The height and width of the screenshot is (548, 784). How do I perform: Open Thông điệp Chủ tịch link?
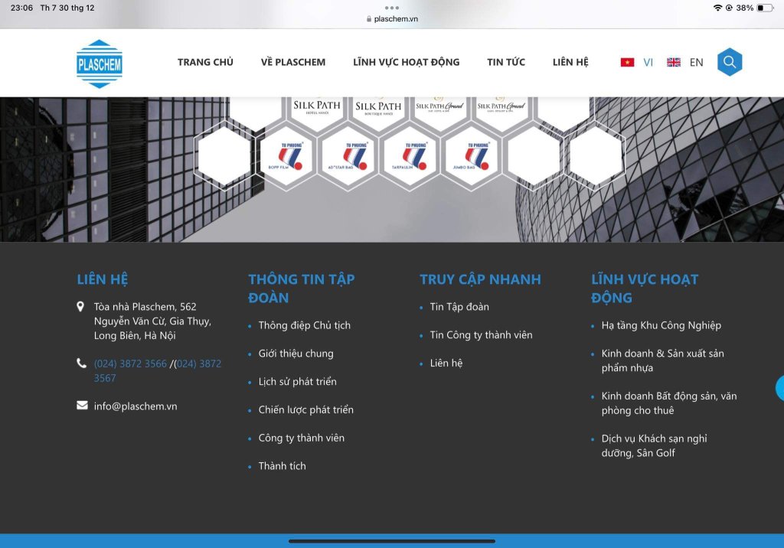click(x=305, y=325)
